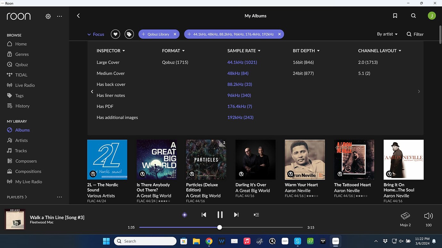This screenshot has height=248, width=442.
Task: Toggle the heart favorites filter
Action: point(115,34)
